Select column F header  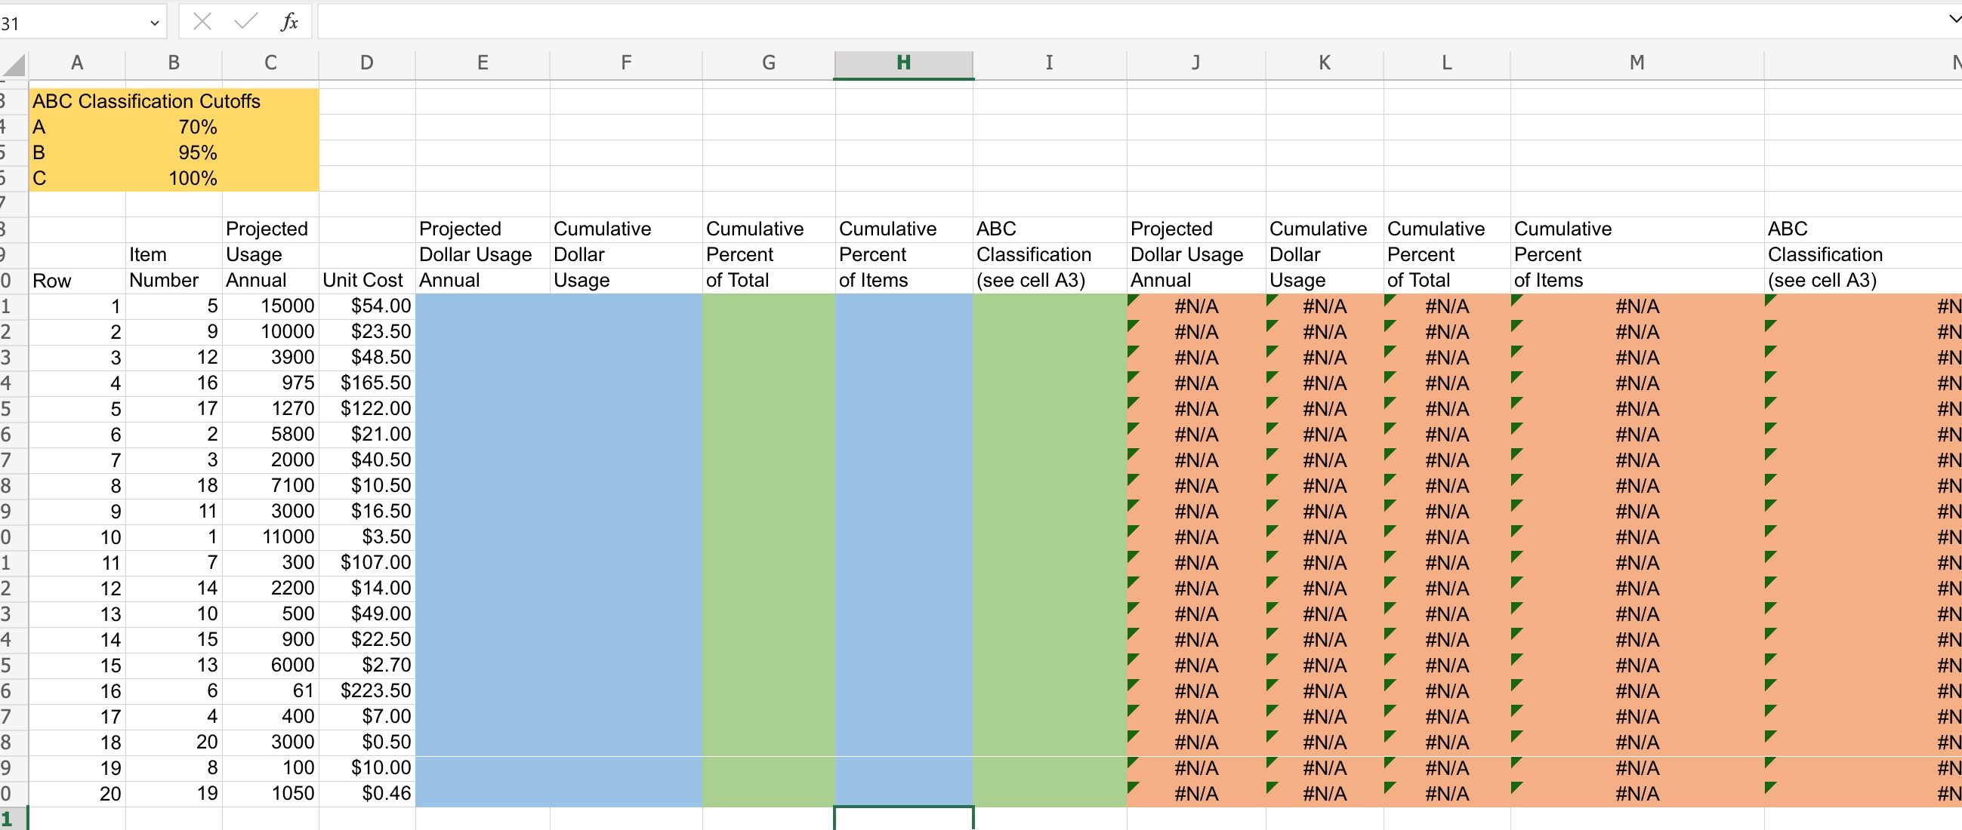click(626, 64)
